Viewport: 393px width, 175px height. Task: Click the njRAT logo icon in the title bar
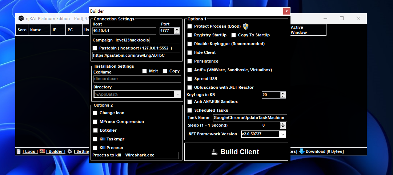point(21,18)
